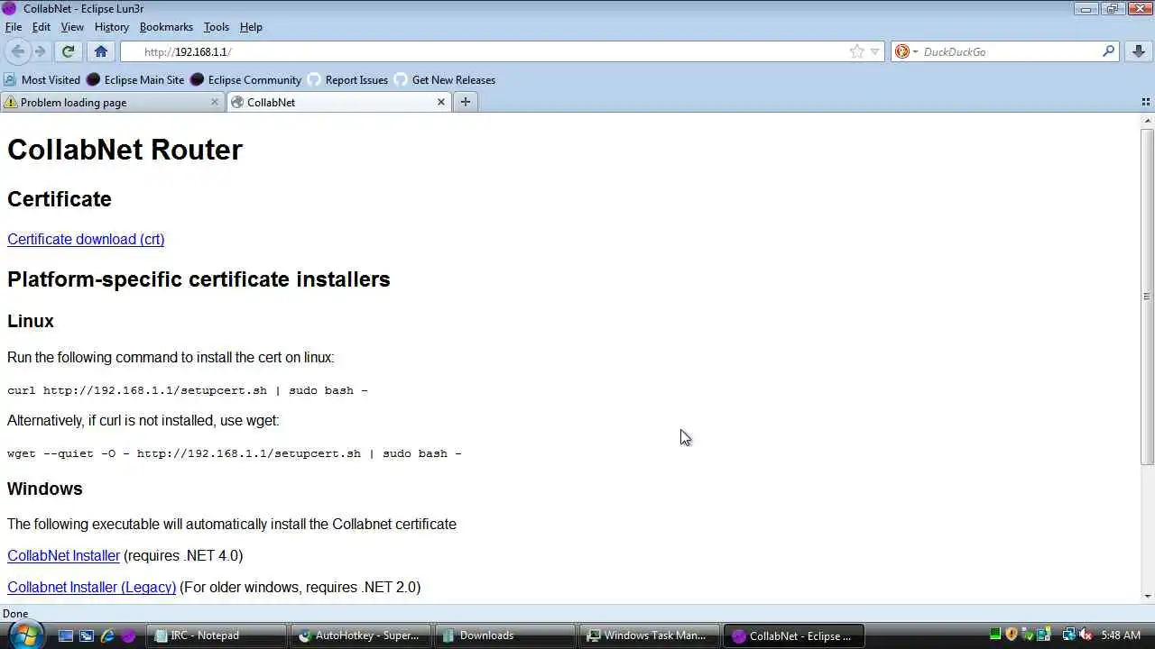
Task: Switch to AutoHotkey taskbar window
Action: [360, 635]
